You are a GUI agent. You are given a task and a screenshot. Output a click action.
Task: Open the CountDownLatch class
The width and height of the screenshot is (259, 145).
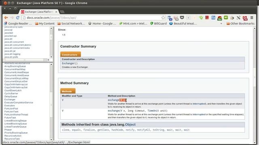13,90
